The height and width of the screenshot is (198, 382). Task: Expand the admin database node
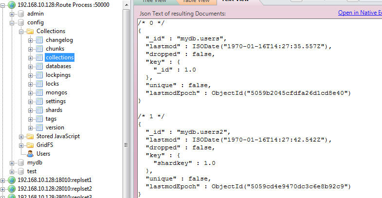12,14
